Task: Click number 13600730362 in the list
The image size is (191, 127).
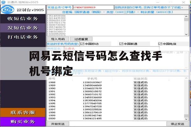Action: (56, 25)
